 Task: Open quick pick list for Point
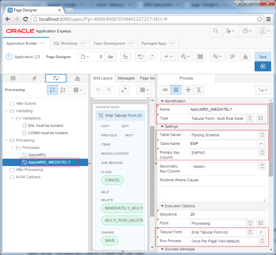(261, 223)
